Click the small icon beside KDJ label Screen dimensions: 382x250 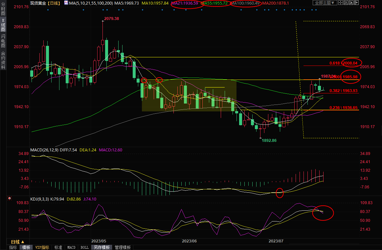point(10,199)
